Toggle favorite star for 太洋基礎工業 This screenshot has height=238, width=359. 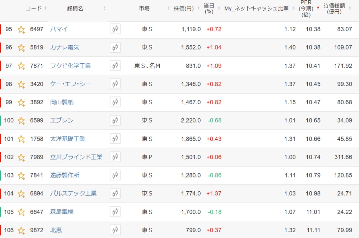21,139
